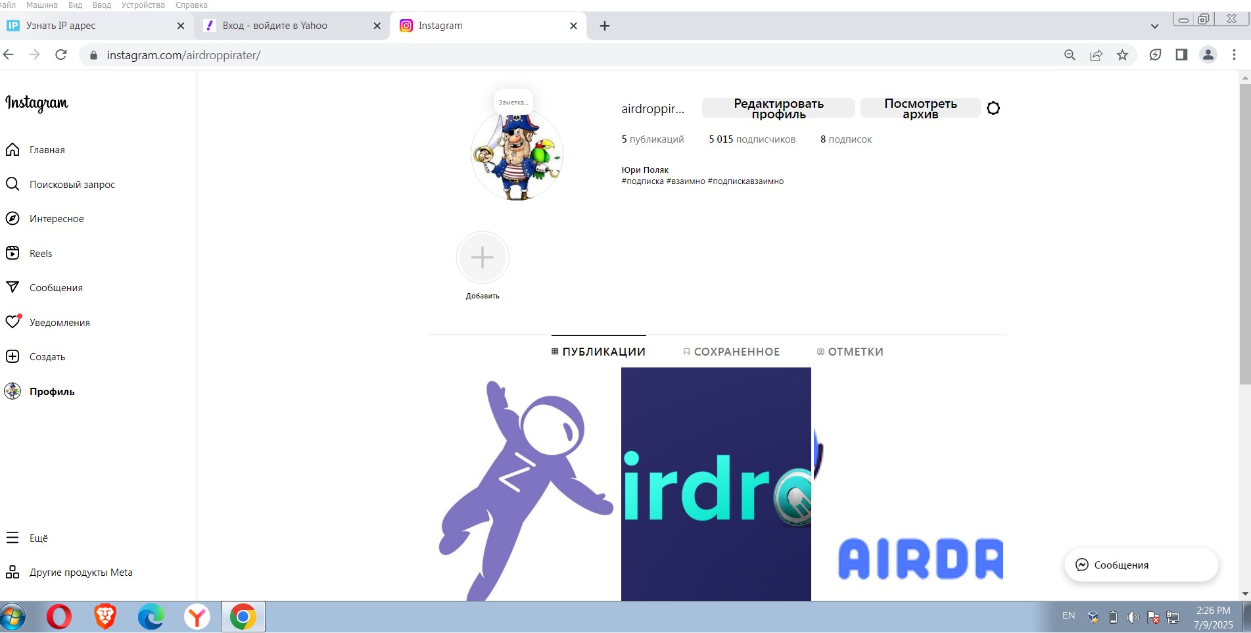This screenshot has width=1251, height=633.
Task: Open Other Meta products (Другие продукты Meta)
Action: (80, 573)
